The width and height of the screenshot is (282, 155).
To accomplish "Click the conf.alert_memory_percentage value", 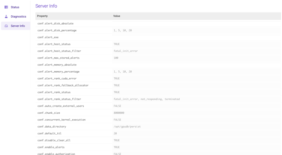I will [x=123, y=72].
